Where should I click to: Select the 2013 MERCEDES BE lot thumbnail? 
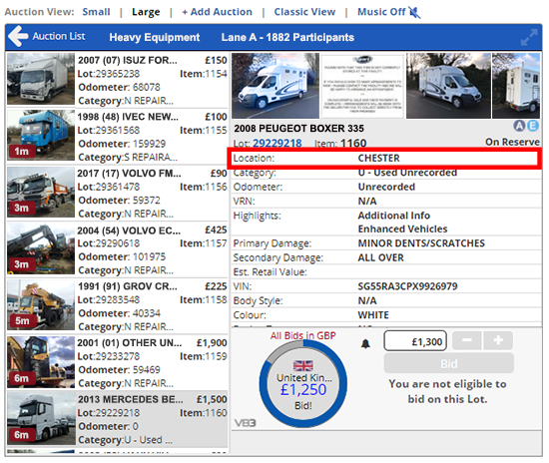(41, 418)
